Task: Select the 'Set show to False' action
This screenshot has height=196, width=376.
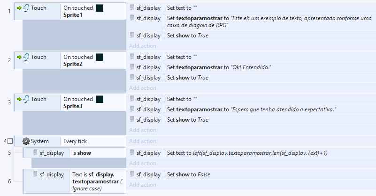Action: 189,174
